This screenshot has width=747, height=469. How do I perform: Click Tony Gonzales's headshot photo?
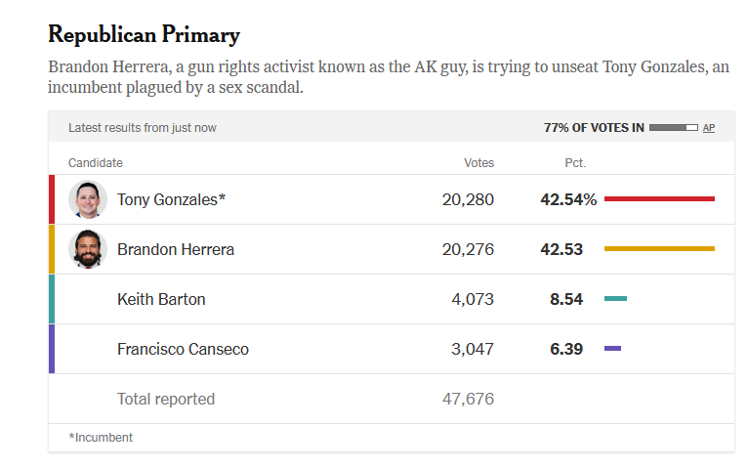88,199
